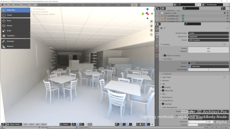Open the Object Mode selector

coord(14,124)
